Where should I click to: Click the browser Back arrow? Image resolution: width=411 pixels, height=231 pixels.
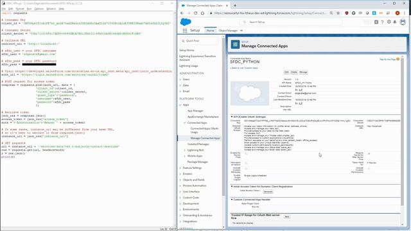pyautogui.click(x=182, y=13)
